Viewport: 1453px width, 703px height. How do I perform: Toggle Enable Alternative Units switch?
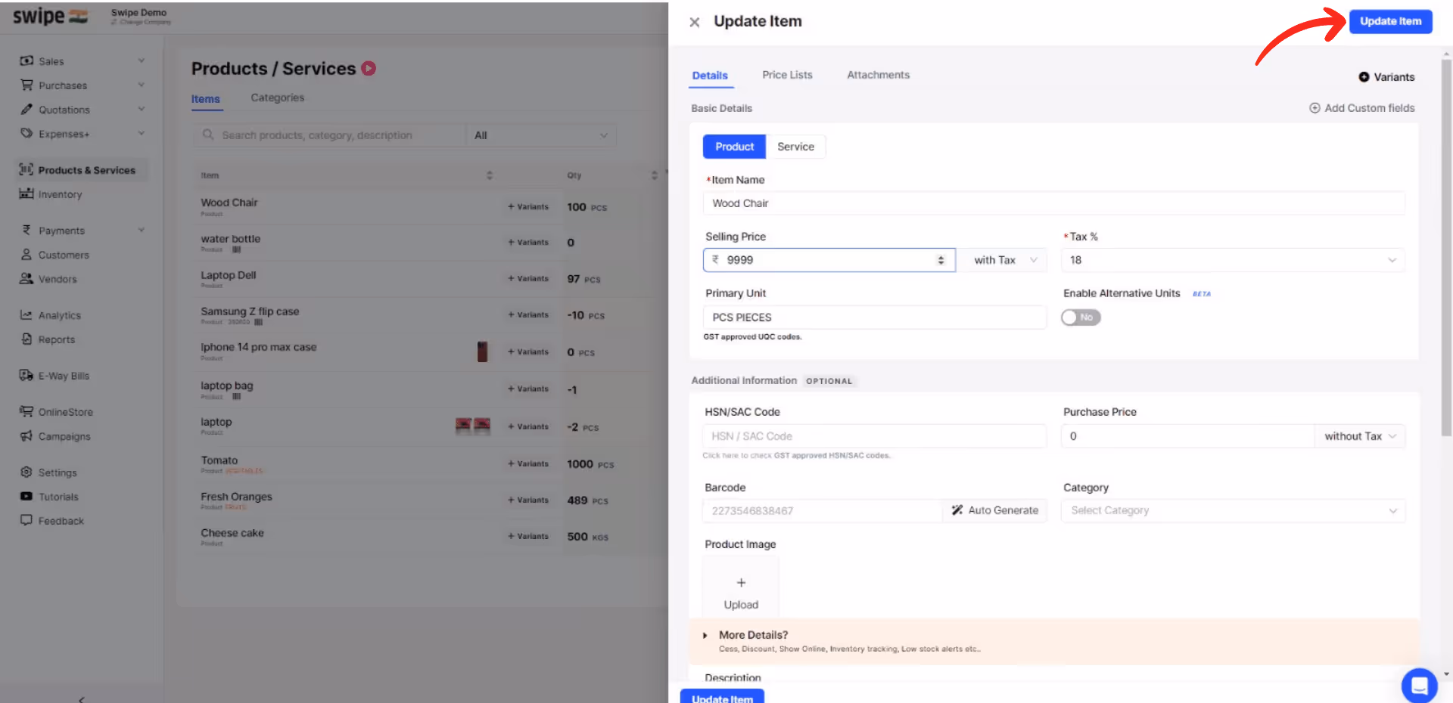1081,317
